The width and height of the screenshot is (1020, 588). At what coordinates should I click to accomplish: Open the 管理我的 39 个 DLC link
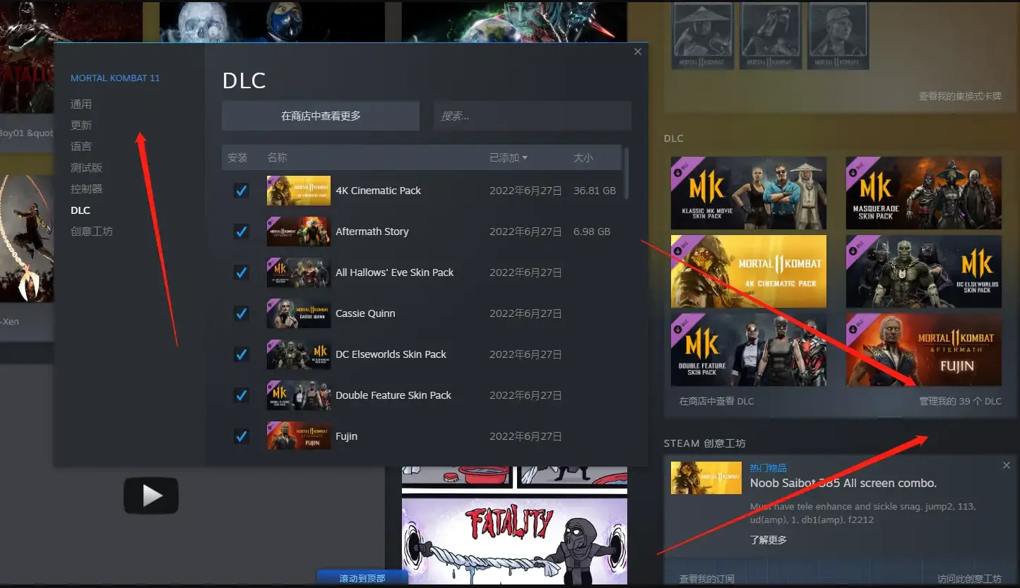point(960,401)
